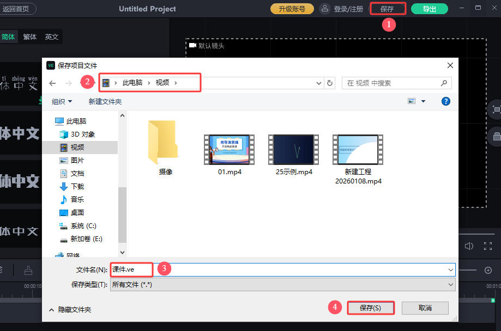Switch to the 英文 tab
The image size is (501, 331).
[x=52, y=37]
